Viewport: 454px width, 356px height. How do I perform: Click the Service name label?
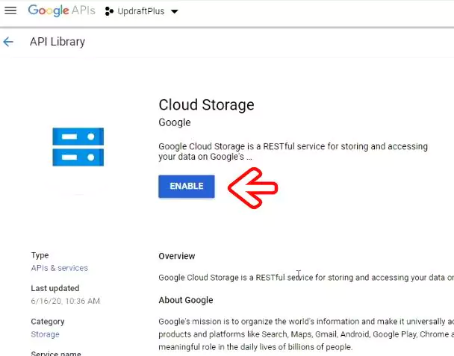pos(56,353)
